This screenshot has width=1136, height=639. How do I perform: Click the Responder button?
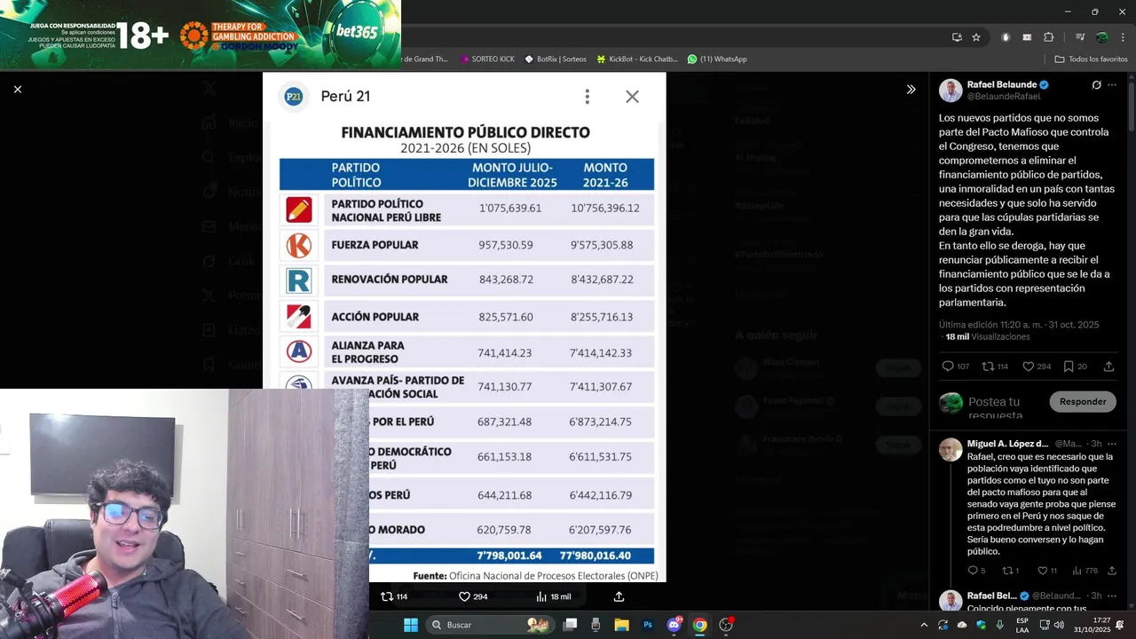pyautogui.click(x=1083, y=401)
